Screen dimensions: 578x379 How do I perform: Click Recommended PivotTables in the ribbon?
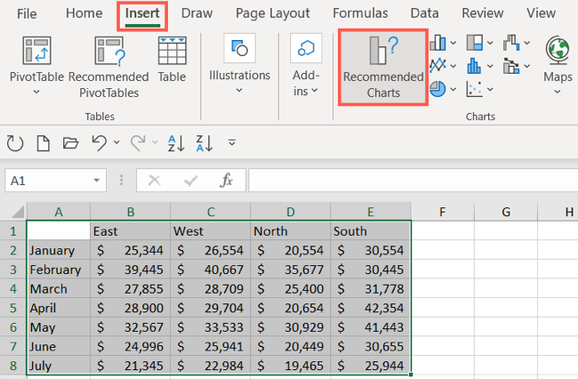tap(108, 64)
